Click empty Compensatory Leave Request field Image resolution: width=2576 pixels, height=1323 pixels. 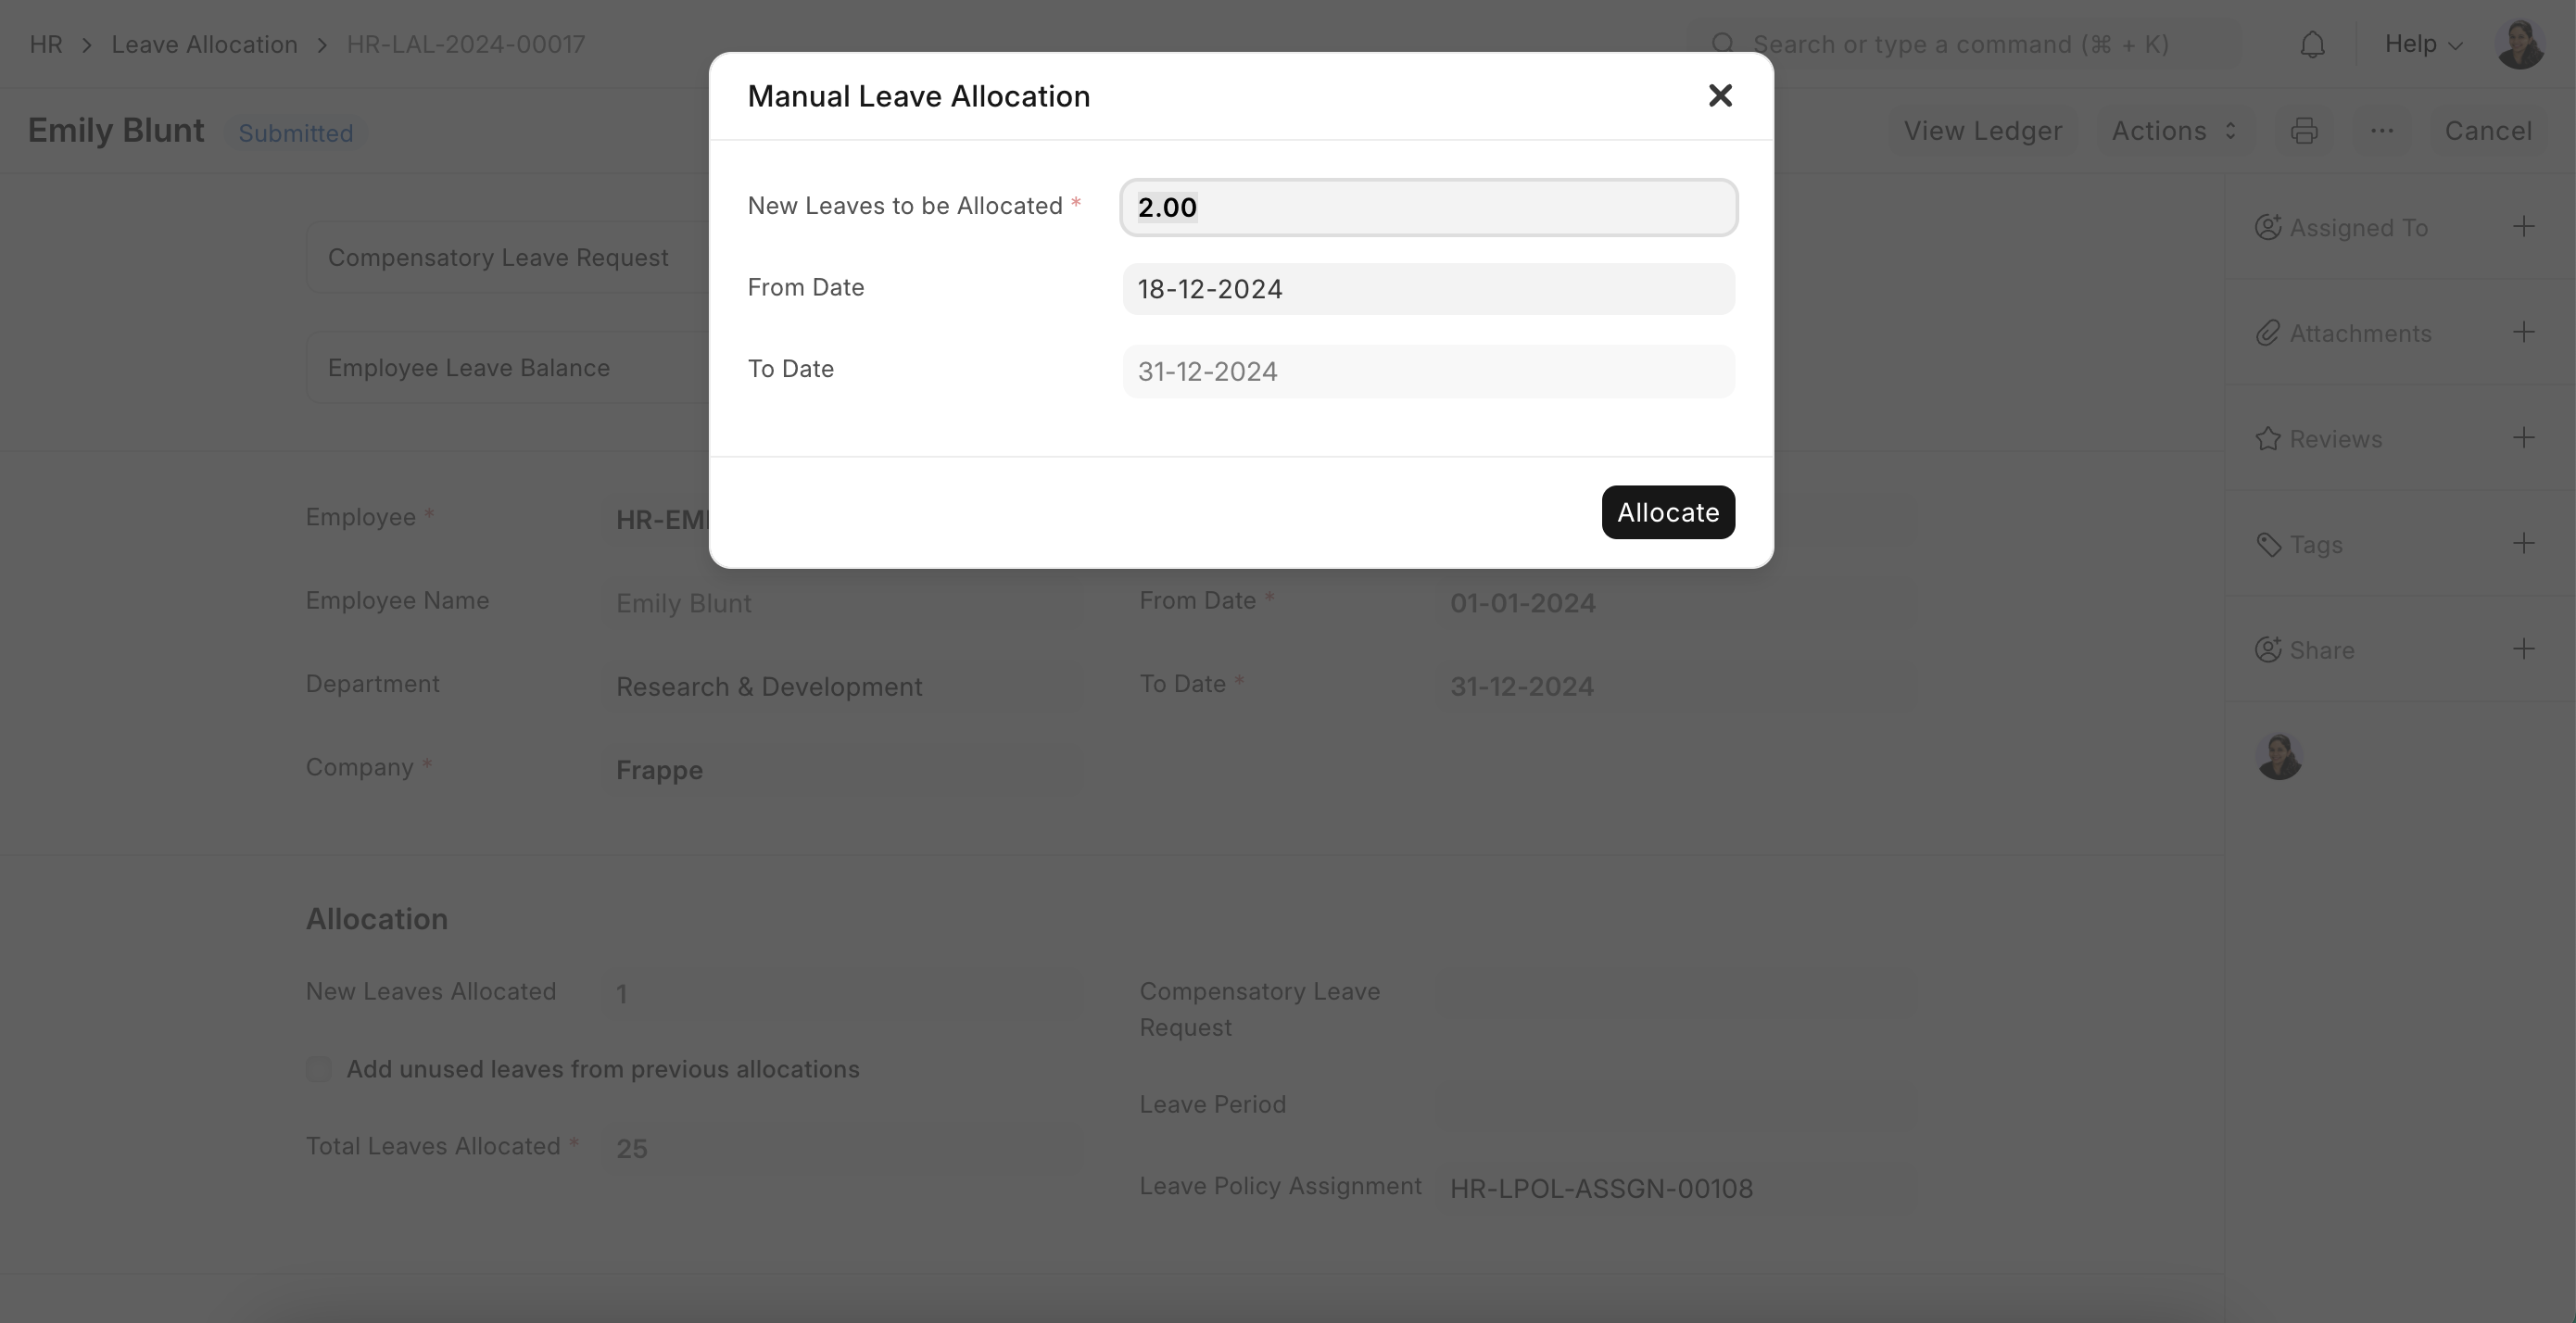(1676, 994)
